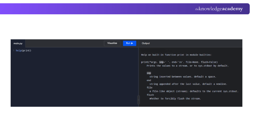
Task: Click line number 1 in the editor gutter
Action: coord(14,51)
